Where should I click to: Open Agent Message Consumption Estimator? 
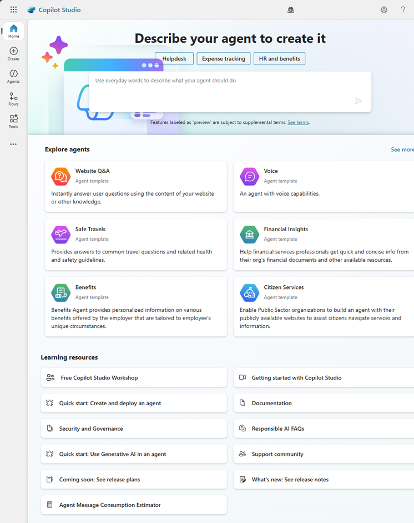(134, 505)
